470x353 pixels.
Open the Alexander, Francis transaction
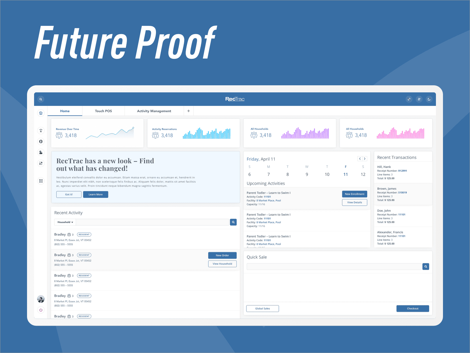pos(403,238)
